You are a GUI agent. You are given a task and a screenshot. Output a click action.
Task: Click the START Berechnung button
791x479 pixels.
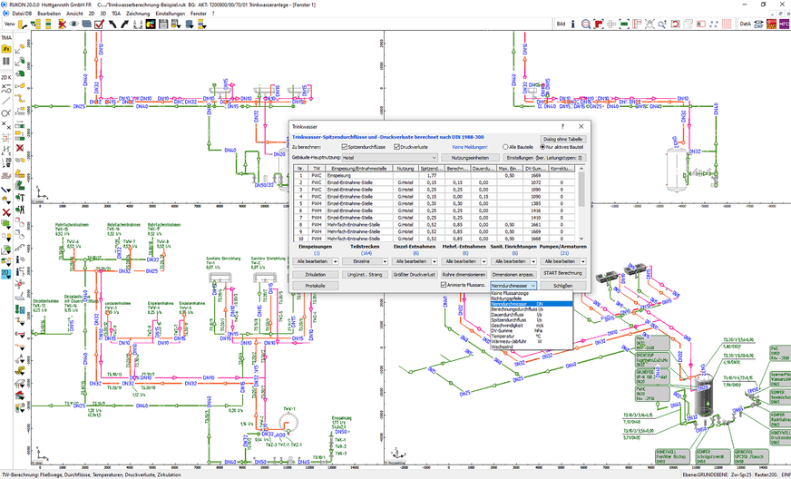(562, 273)
